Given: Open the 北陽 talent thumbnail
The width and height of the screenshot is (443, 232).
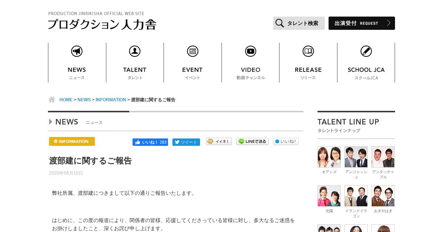Looking at the screenshot, I should pyautogui.click(x=329, y=196).
